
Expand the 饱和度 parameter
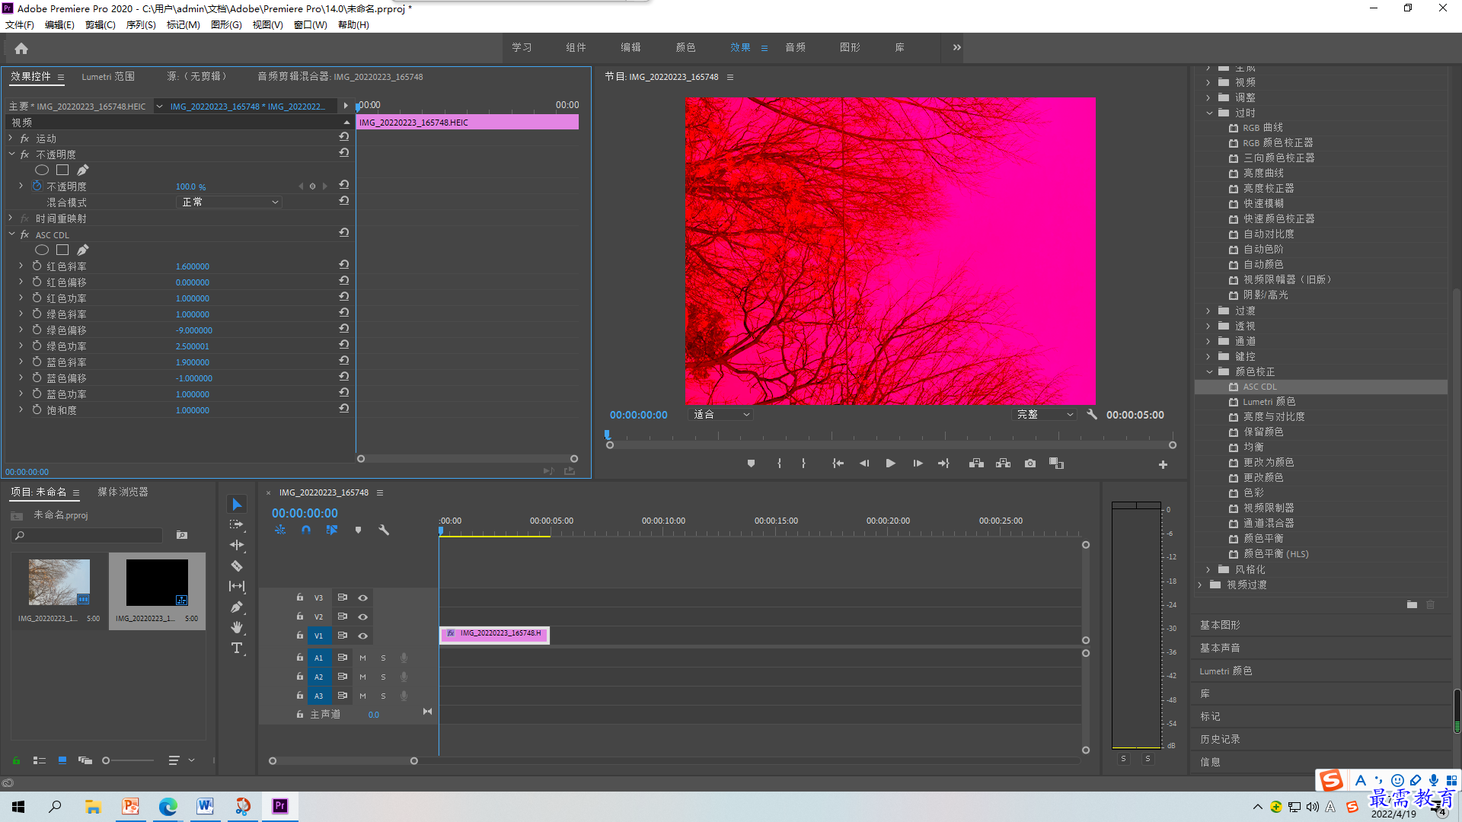pos(21,409)
